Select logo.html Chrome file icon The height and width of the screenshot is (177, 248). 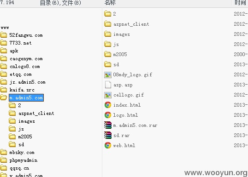(x=108, y=115)
